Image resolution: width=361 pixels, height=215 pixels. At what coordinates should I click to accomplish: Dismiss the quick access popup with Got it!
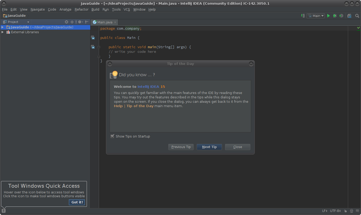click(77, 202)
